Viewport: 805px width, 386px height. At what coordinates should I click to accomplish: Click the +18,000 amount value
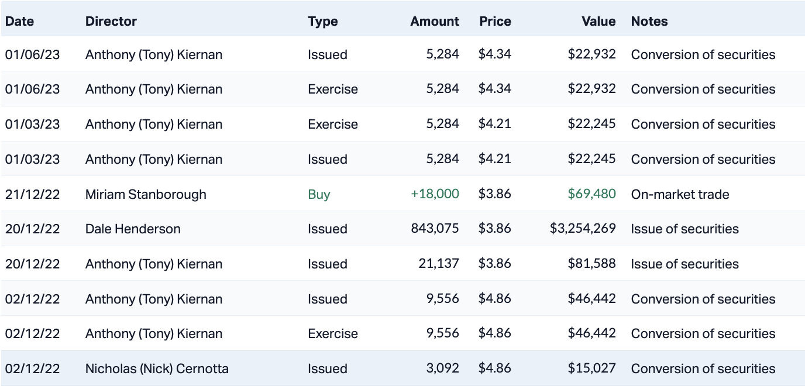pos(435,194)
